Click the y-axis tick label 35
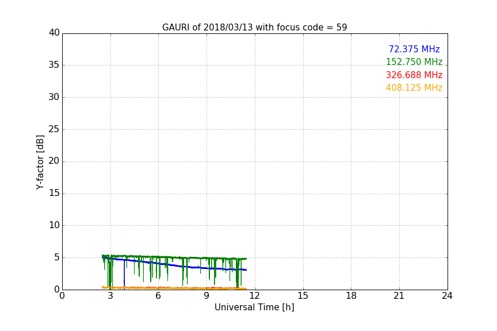 54,65
